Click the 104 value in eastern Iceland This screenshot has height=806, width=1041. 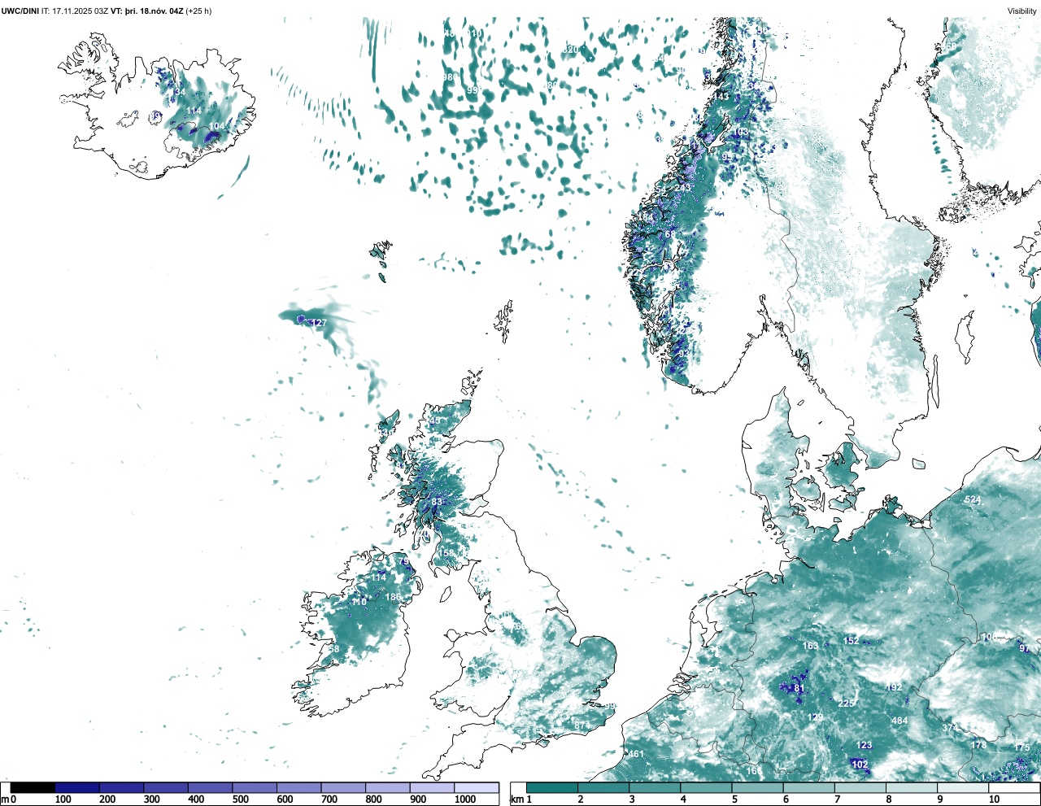tap(216, 126)
